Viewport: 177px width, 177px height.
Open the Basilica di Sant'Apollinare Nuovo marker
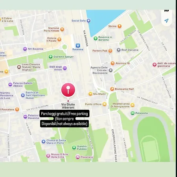[x=23, y=95]
